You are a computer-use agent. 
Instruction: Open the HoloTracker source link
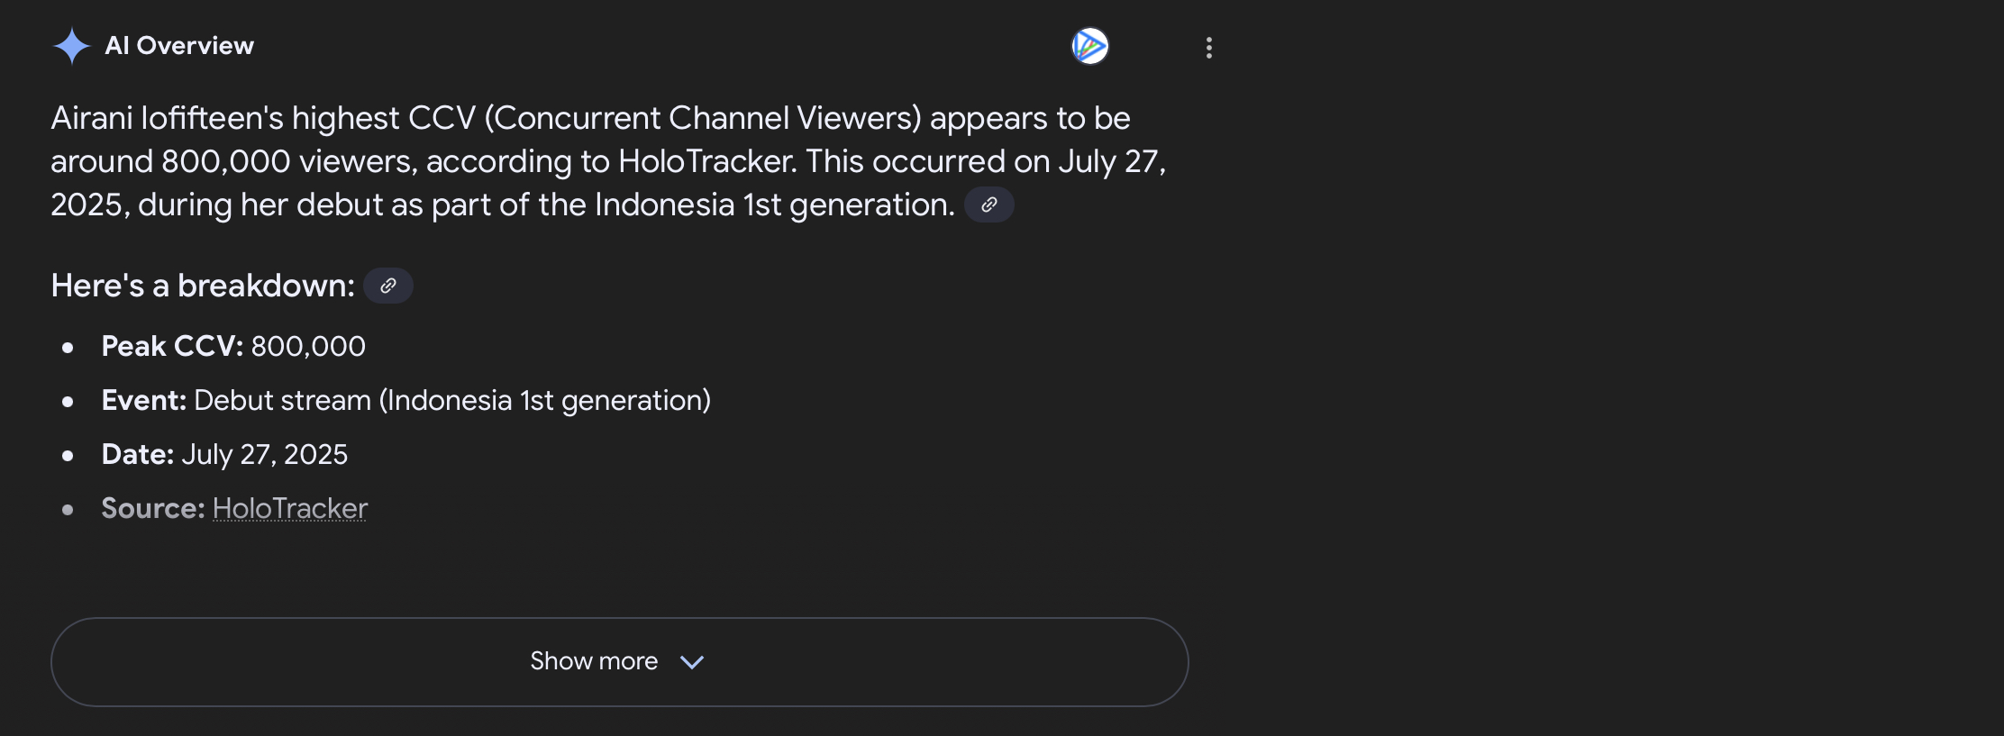(x=290, y=508)
